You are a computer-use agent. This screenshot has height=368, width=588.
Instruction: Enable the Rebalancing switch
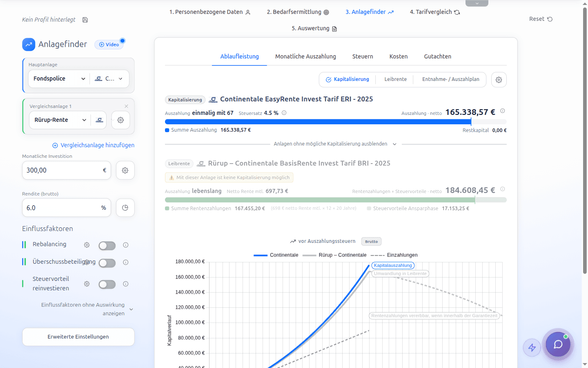click(x=107, y=245)
